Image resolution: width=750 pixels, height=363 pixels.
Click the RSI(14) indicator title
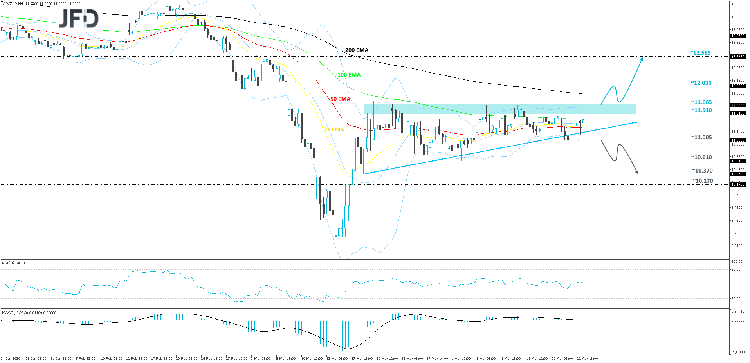tap(13, 263)
